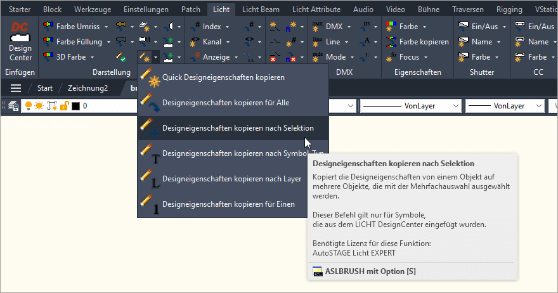This screenshot has height=293, width=558.
Task: Switch to the Werkzeuge ribbon tab
Action: tap(93, 10)
